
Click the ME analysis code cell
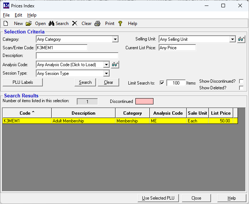[168, 121]
